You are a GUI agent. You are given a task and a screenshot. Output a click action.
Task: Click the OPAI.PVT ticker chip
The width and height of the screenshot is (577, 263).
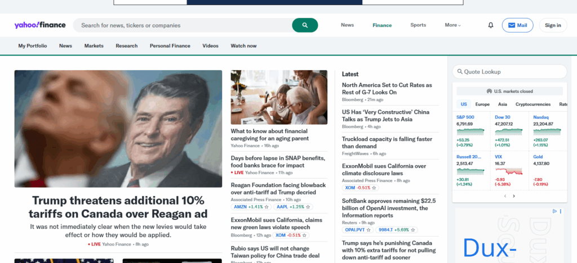click(358, 230)
